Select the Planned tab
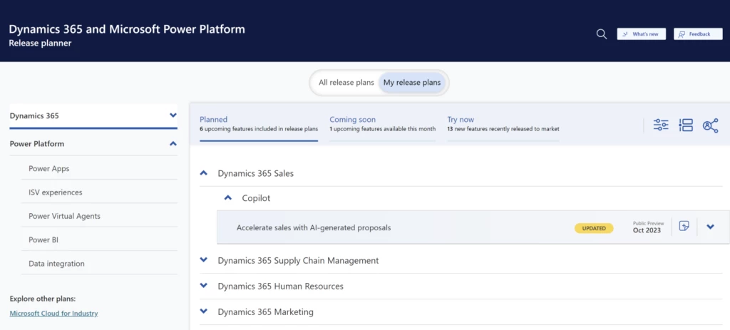This screenshot has width=730, height=330. coord(213,120)
